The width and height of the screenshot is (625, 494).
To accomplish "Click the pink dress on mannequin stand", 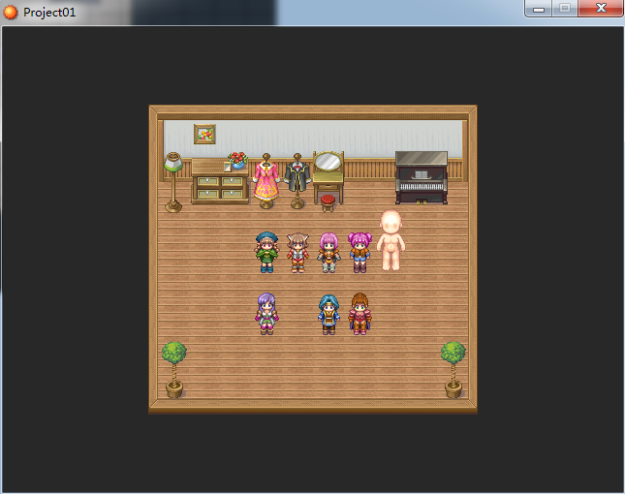I will click(266, 181).
